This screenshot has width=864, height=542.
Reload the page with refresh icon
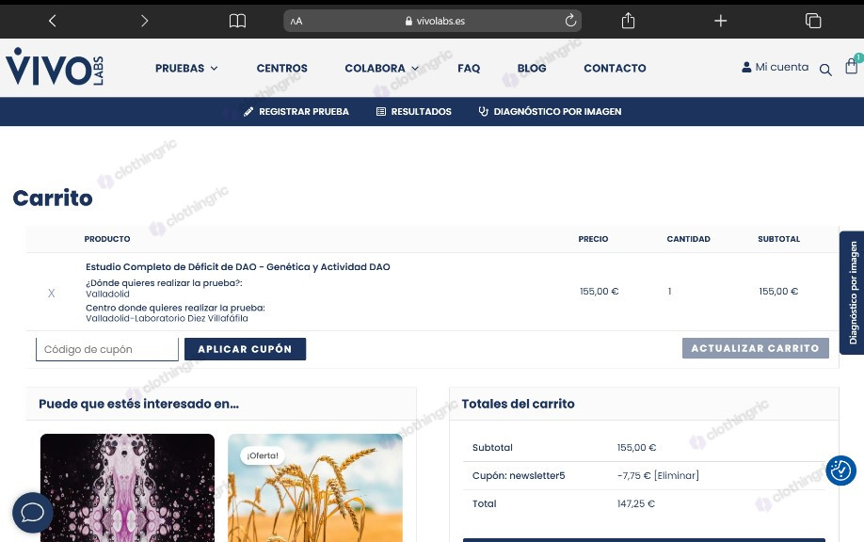pos(570,21)
